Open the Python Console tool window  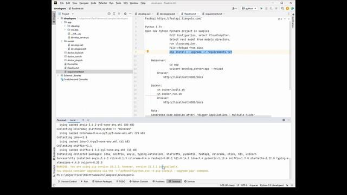[139, 181]
